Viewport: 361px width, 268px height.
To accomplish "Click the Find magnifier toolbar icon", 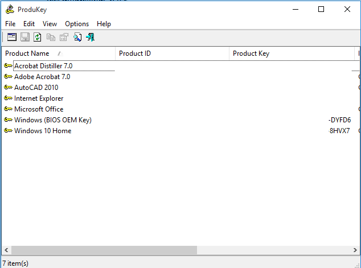I will (x=77, y=37).
